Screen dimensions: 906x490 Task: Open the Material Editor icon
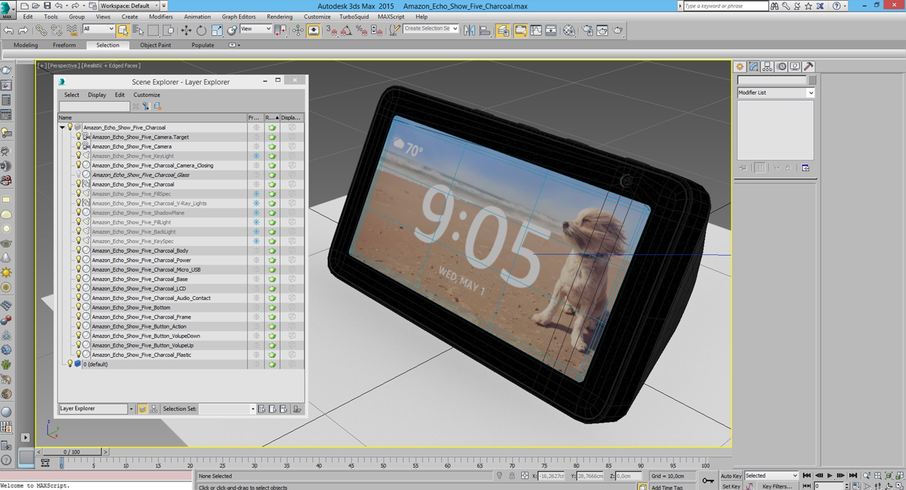click(x=569, y=31)
